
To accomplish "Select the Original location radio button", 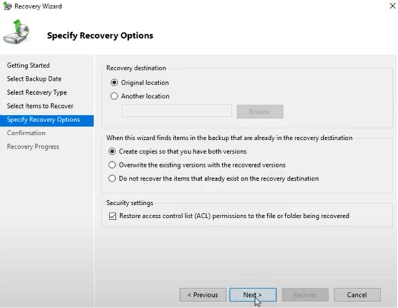I will [114, 82].
